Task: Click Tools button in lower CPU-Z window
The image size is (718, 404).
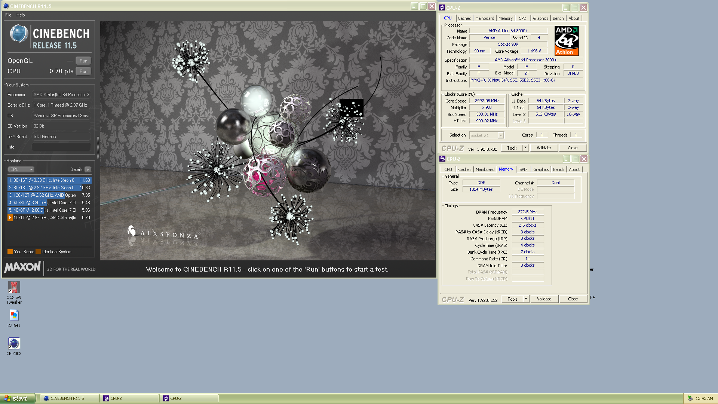Action: pos(512,299)
